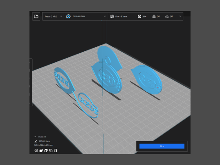Click the pencil rename icon by the file name
This screenshot has width=220, height=165.
click(36, 141)
